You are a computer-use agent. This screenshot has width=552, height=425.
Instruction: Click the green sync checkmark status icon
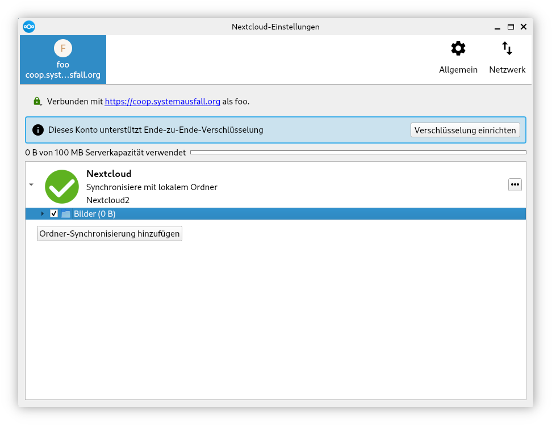click(62, 187)
